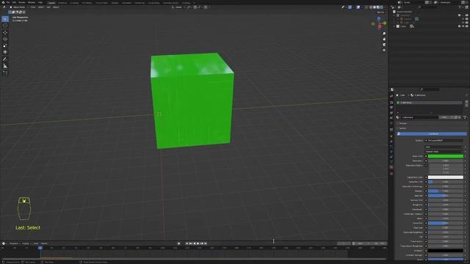Select the Select Box tool
This screenshot has width=470, height=264.
[5, 19]
